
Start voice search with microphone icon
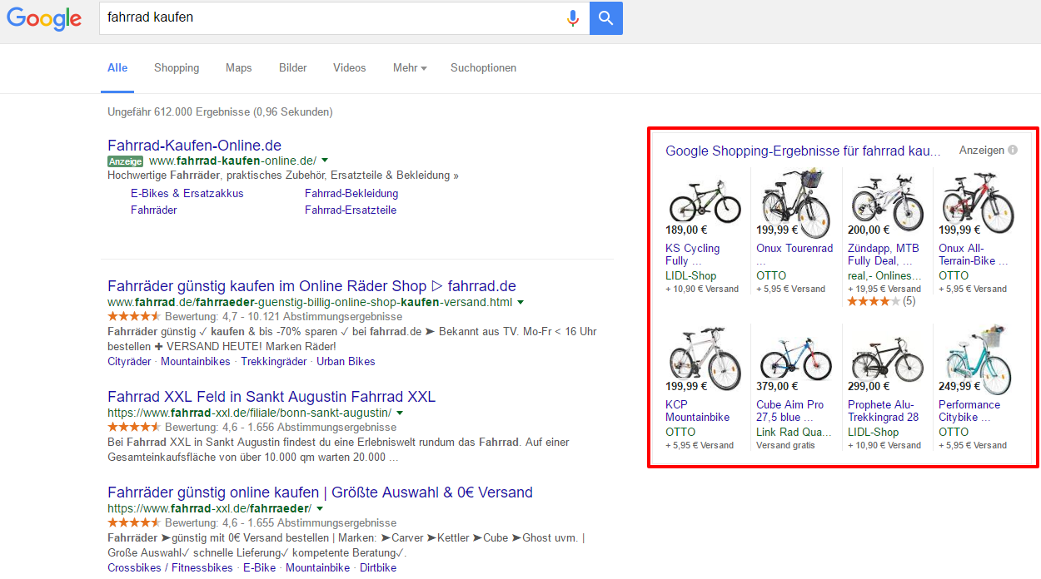pos(573,17)
